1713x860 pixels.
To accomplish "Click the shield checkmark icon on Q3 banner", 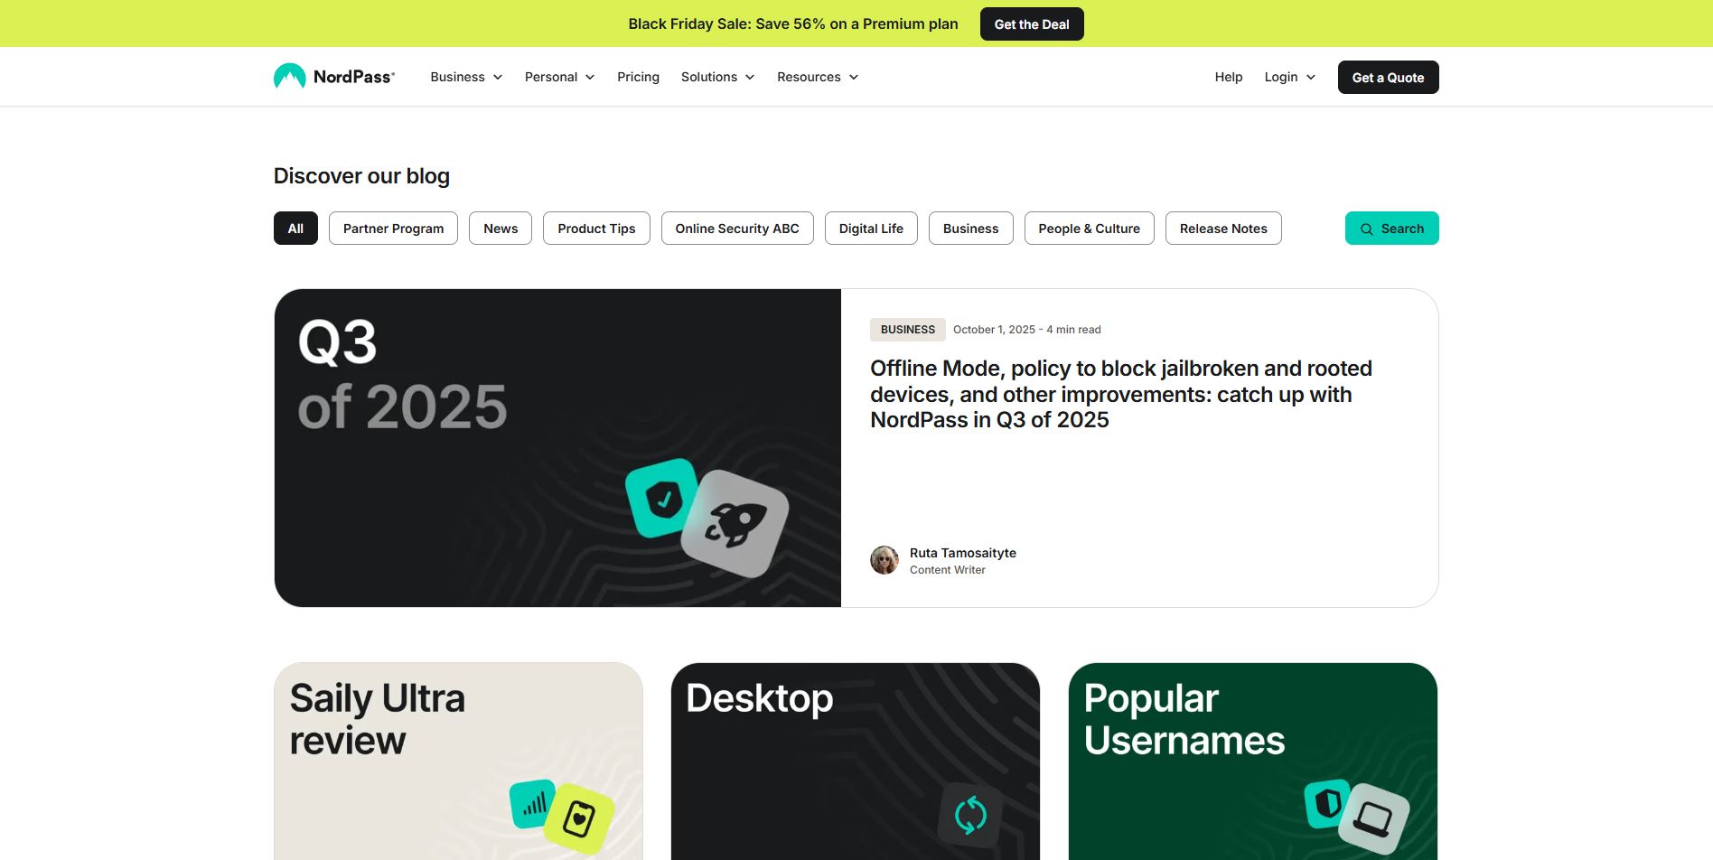I will [x=663, y=498].
